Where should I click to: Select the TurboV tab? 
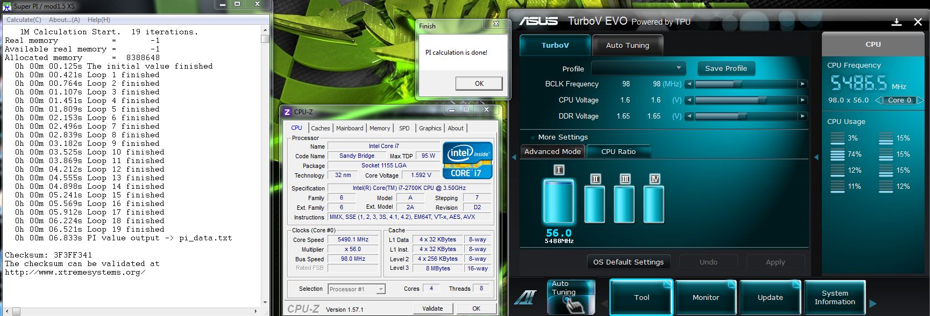555,46
